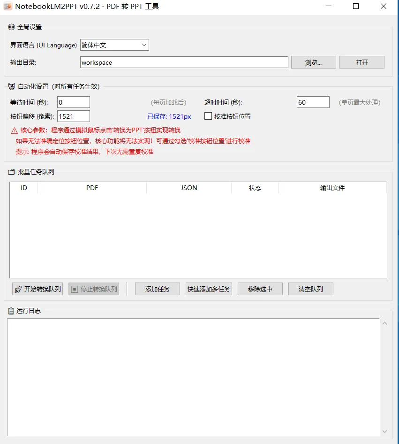
Task: Click the 移除选中 button
Action: coord(260,289)
